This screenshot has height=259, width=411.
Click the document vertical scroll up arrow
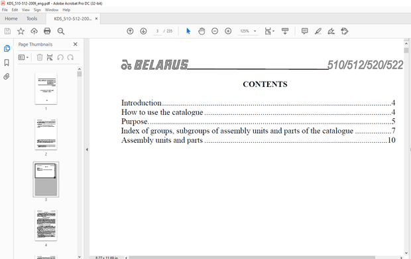coord(406,44)
